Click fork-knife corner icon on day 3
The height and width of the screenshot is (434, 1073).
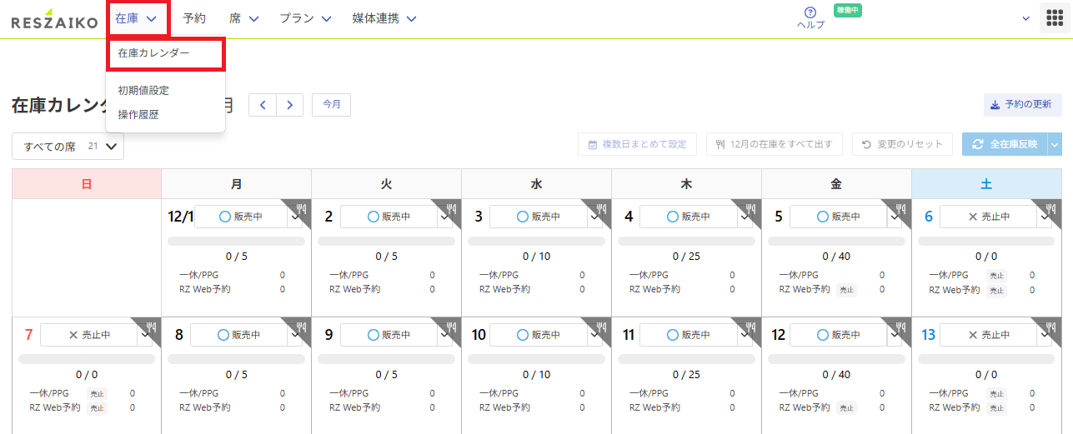point(601,208)
